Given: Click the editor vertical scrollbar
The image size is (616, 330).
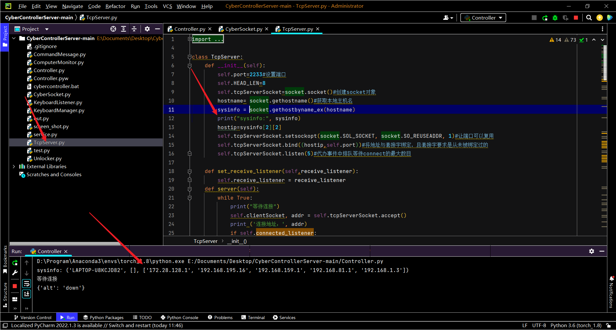Looking at the screenshot, I should [604, 62].
